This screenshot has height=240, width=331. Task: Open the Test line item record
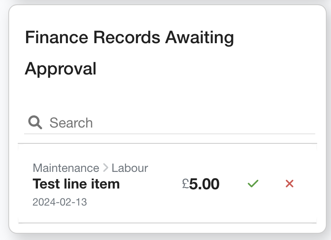(x=76, y=184)
